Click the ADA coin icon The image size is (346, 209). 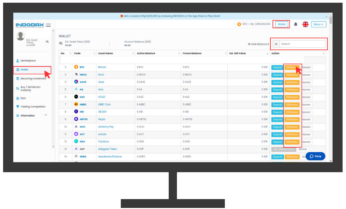point(76,141)
